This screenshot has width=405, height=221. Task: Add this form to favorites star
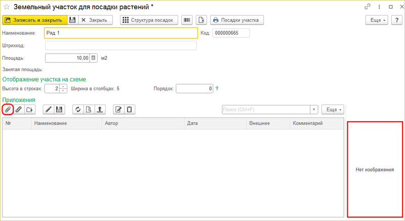tap(7, 7)
